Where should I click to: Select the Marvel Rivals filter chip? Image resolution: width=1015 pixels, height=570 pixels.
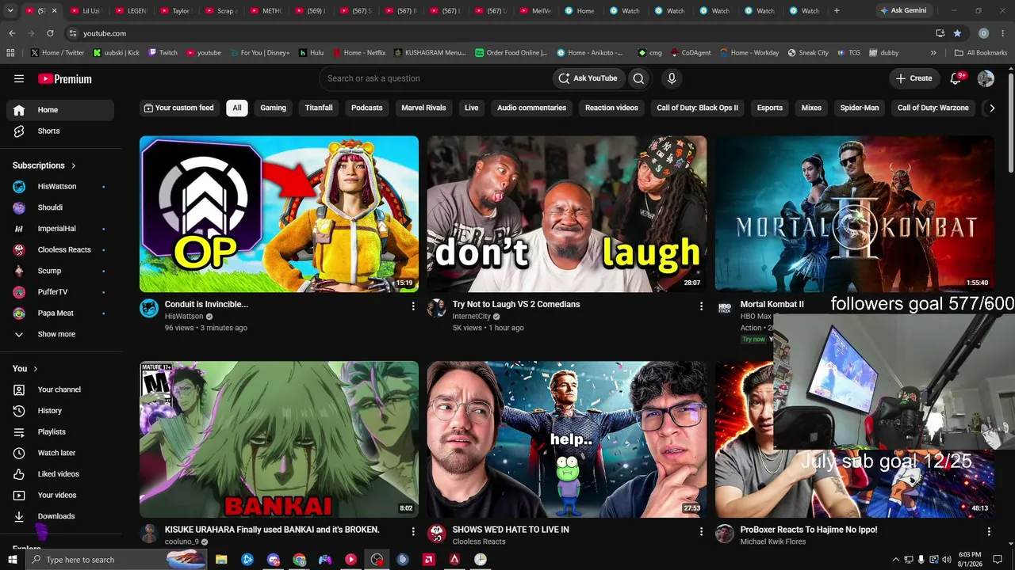point(423,108)
